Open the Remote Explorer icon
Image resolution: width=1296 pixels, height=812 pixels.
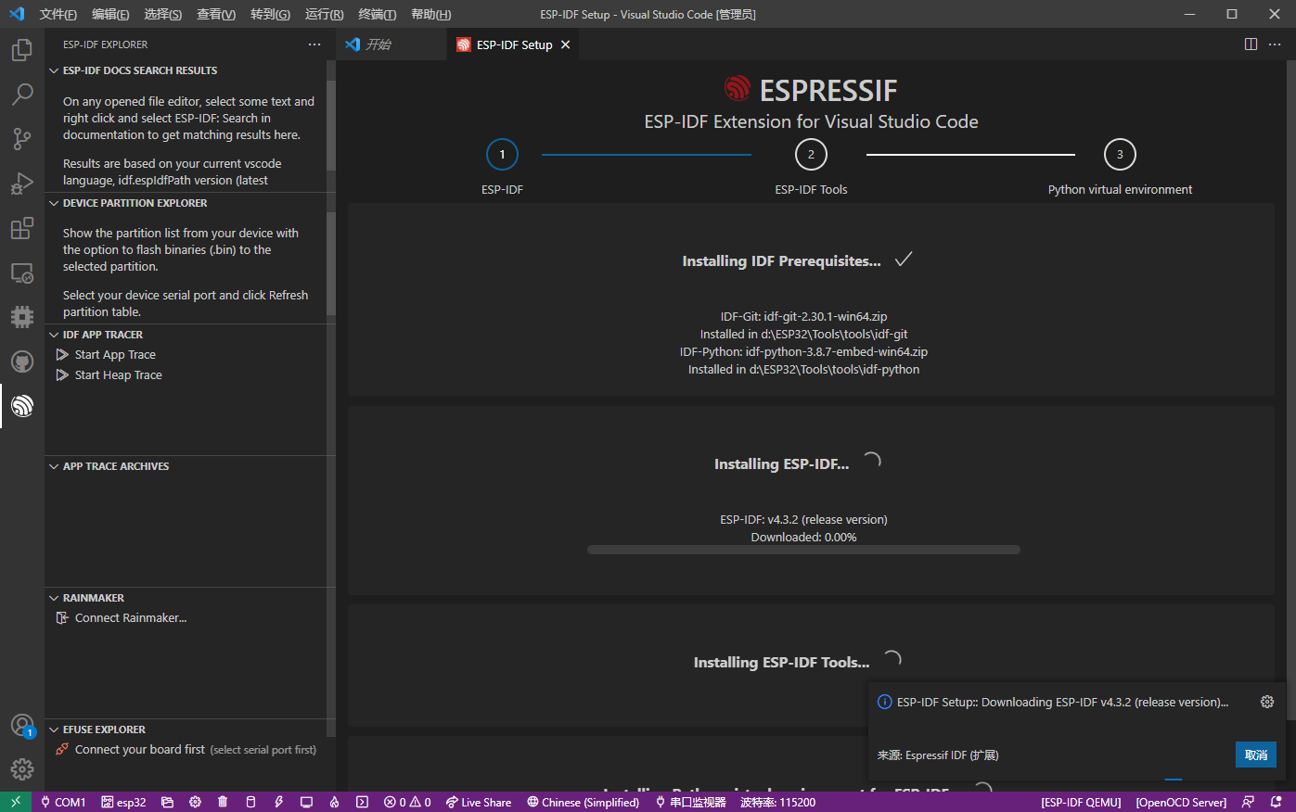(x=22, y=273)
